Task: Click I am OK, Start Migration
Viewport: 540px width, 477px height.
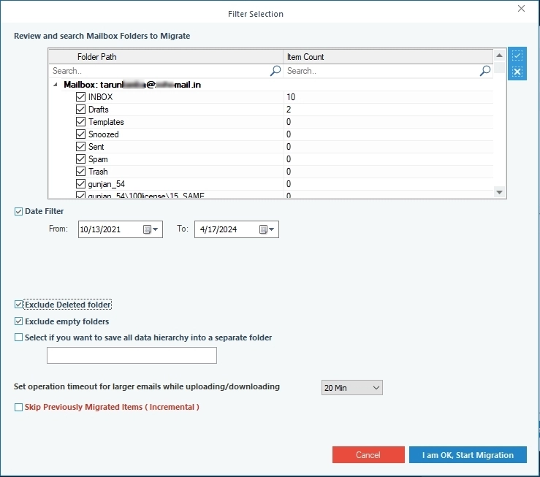Action: (468, 455)
